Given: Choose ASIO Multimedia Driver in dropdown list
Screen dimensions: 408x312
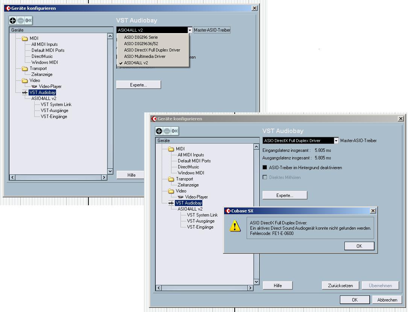Looking at the screenshot, I should [x=153, y=56].
